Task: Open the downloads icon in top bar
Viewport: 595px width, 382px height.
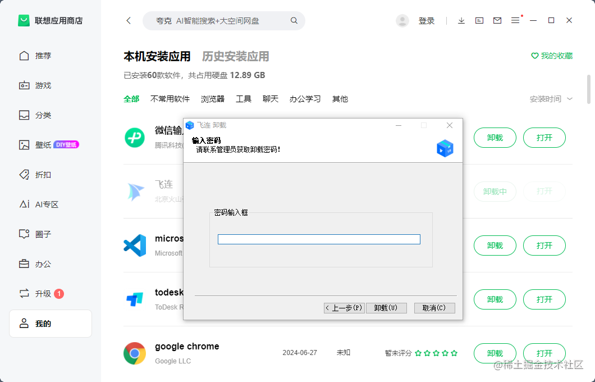Action: (461, 21)
